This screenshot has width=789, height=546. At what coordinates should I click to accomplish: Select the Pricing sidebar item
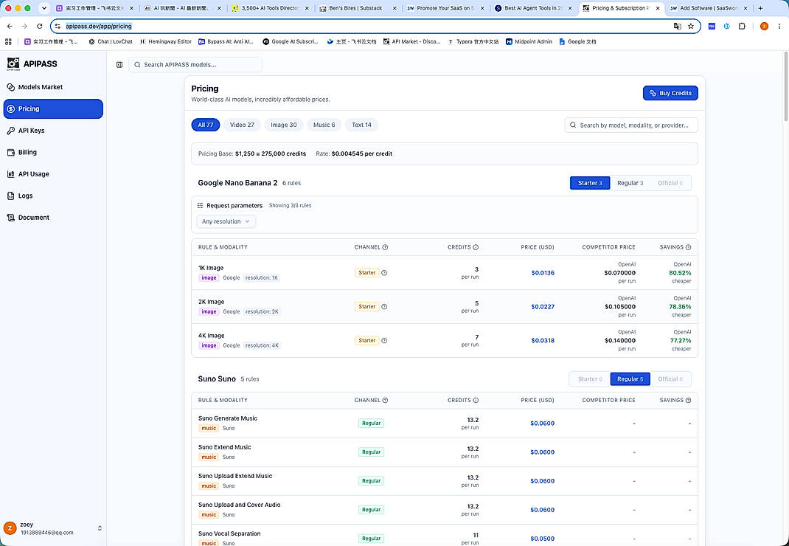coord(53,108)
